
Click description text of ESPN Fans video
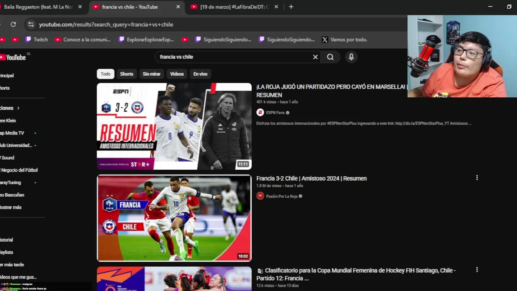(x=364, y=123)
